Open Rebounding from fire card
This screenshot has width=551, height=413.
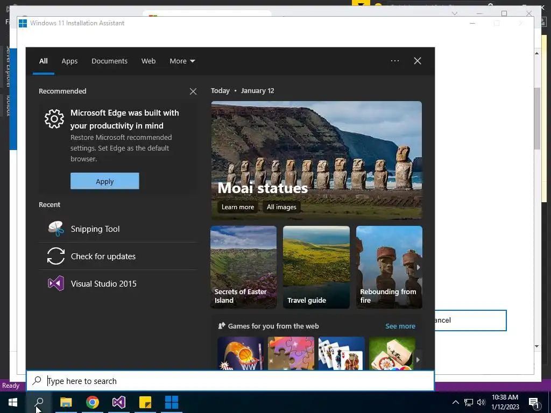tap(389, 267)
